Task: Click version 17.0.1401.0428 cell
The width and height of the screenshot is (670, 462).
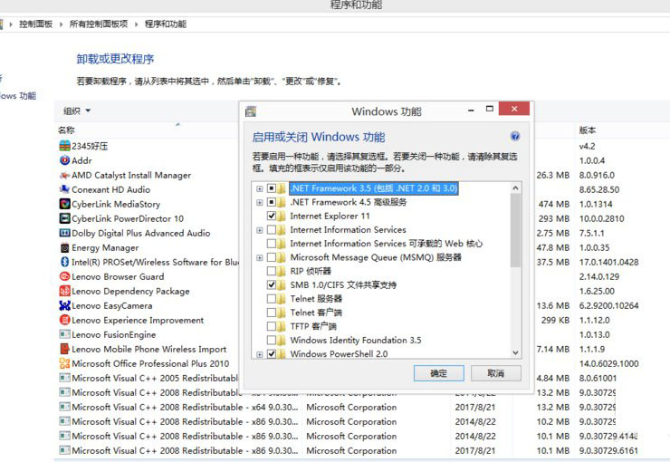Action: (x=609, y=262)
